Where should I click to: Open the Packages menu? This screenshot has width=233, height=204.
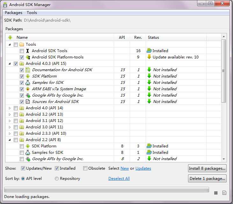(13, 13)
